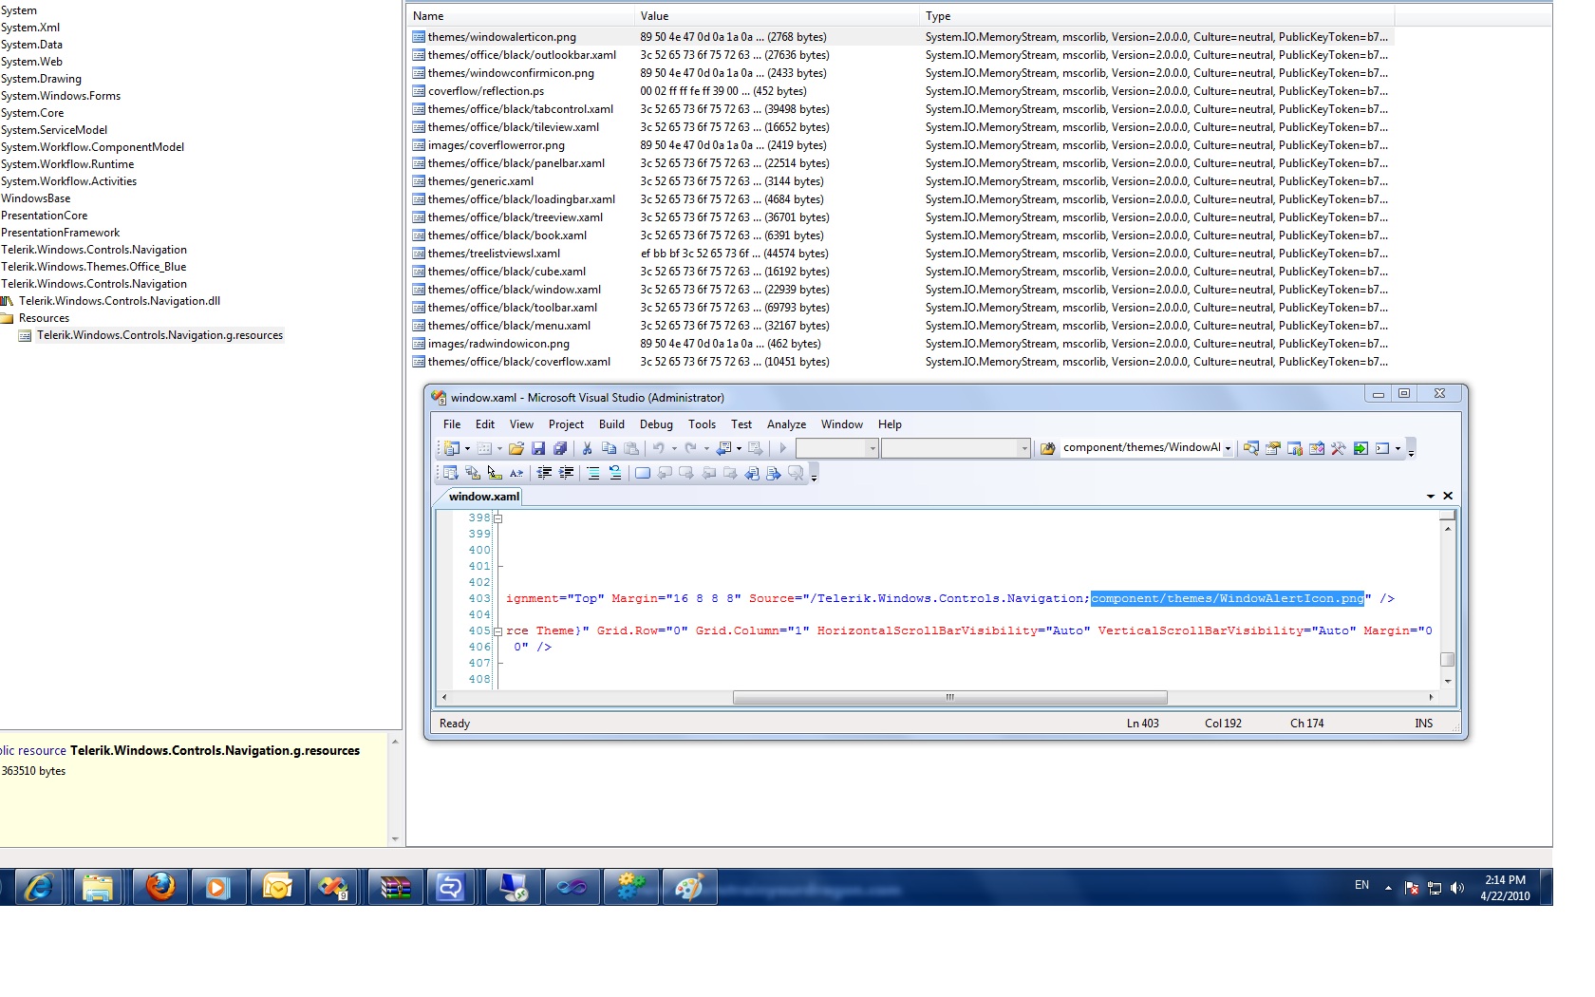1595x997 pixels.
Task: Click the Display Quick Info icon
Action: click(495, 473)
